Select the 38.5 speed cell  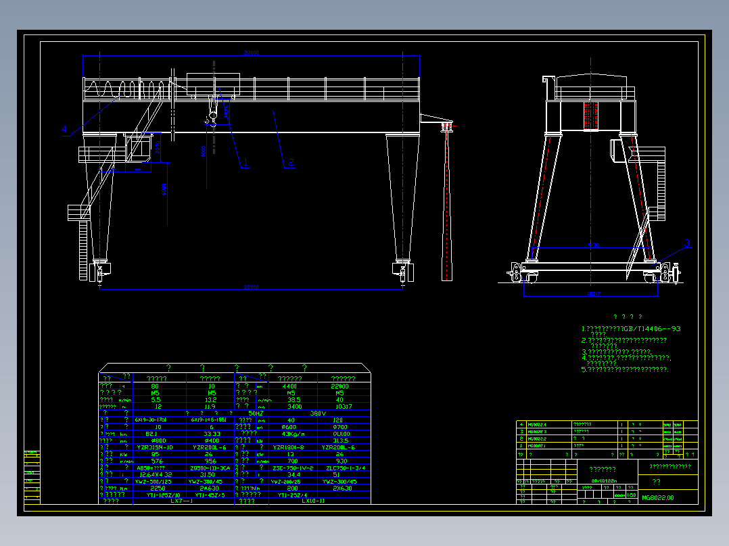tap(293, 399)
